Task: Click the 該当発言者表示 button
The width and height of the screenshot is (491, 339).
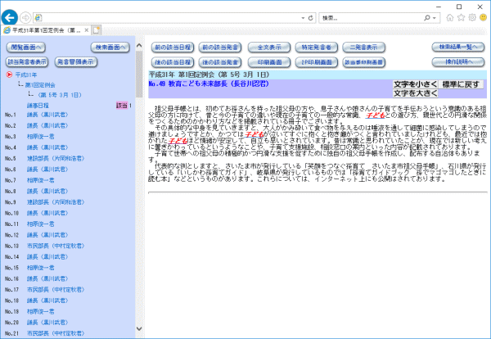Action: pos(27,61)
